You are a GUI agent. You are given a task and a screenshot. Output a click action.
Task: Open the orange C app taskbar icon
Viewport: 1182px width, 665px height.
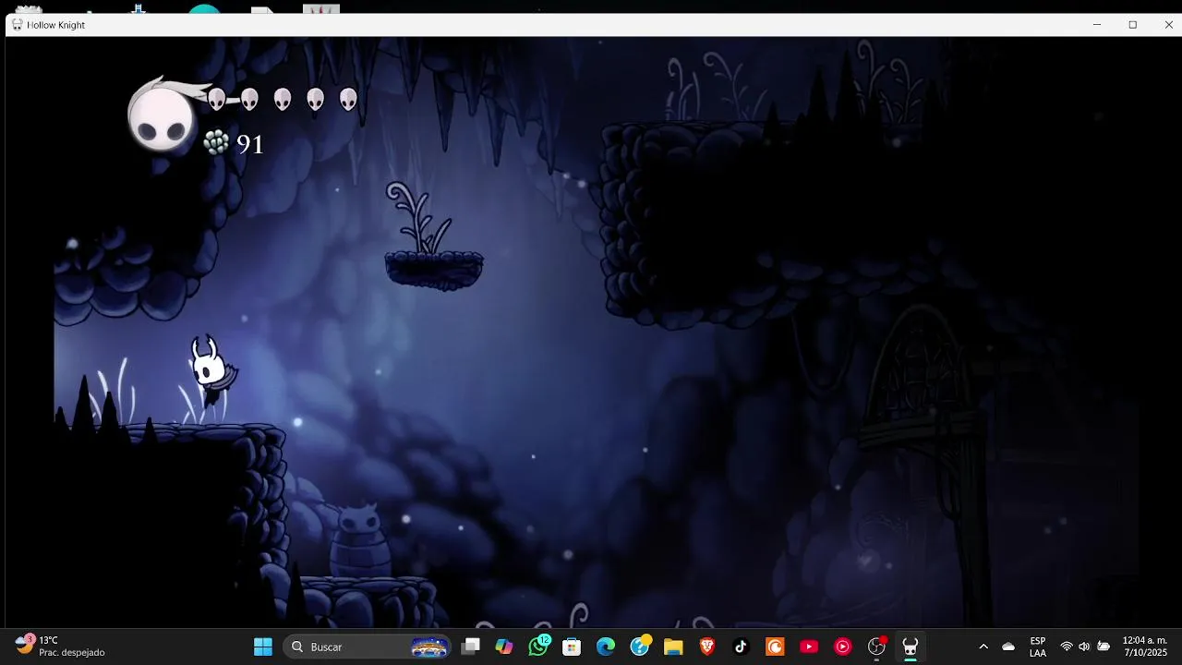(775, 647)
